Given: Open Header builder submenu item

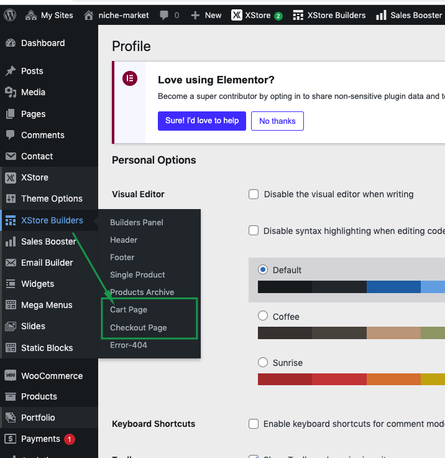Looking at the screenshot, I should coord(124,240).
